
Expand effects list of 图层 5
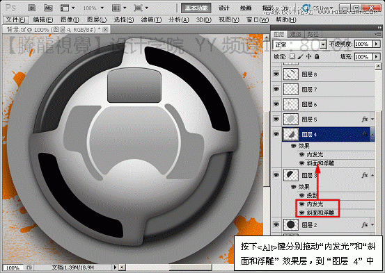[372, 119]
